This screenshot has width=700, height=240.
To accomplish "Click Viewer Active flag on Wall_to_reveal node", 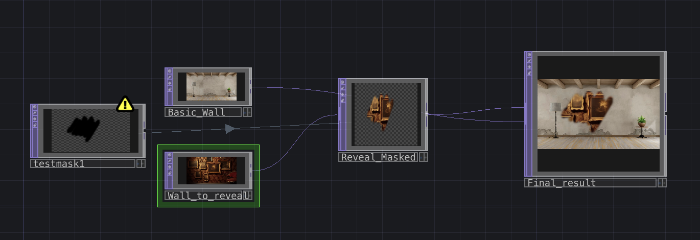I will 169,155.
